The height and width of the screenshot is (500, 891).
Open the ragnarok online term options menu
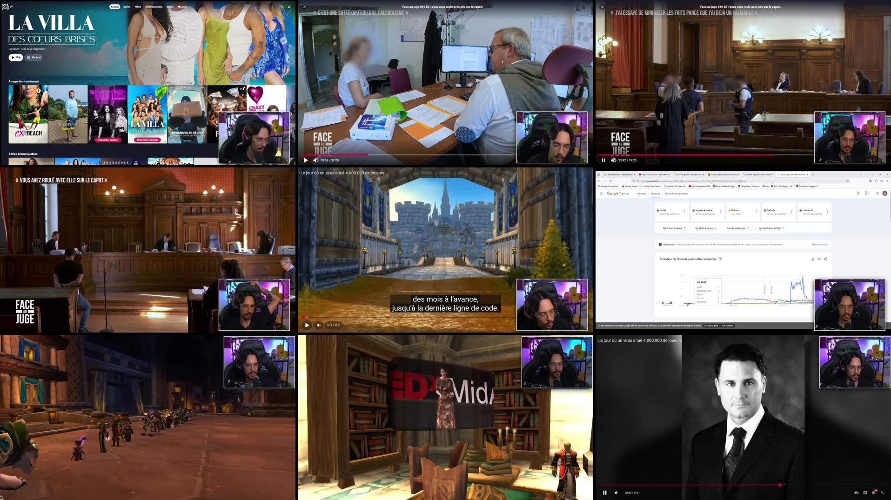pos(720,212)
